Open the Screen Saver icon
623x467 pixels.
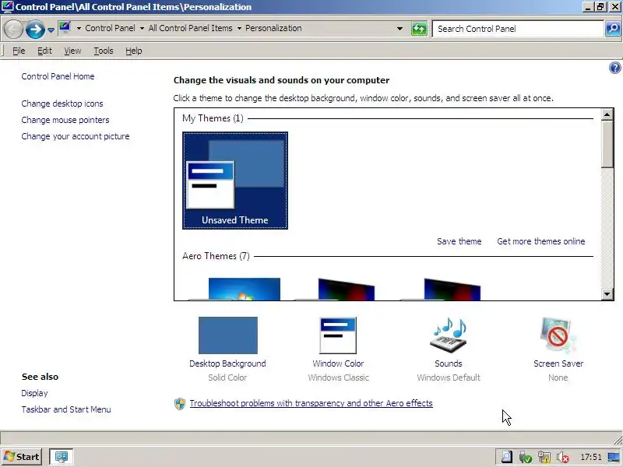[x=558, y=335]
